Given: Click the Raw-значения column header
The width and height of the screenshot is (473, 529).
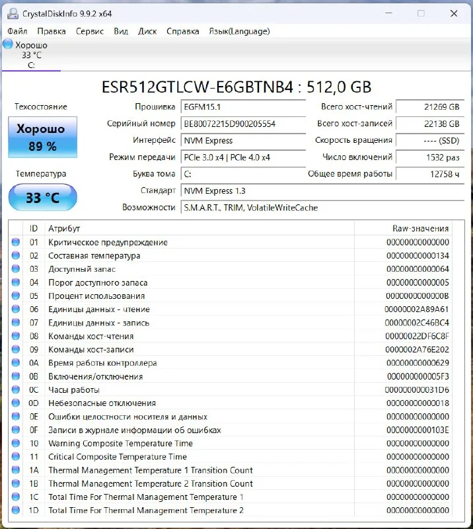Looking at the screenshot, I should pos(403,228).
